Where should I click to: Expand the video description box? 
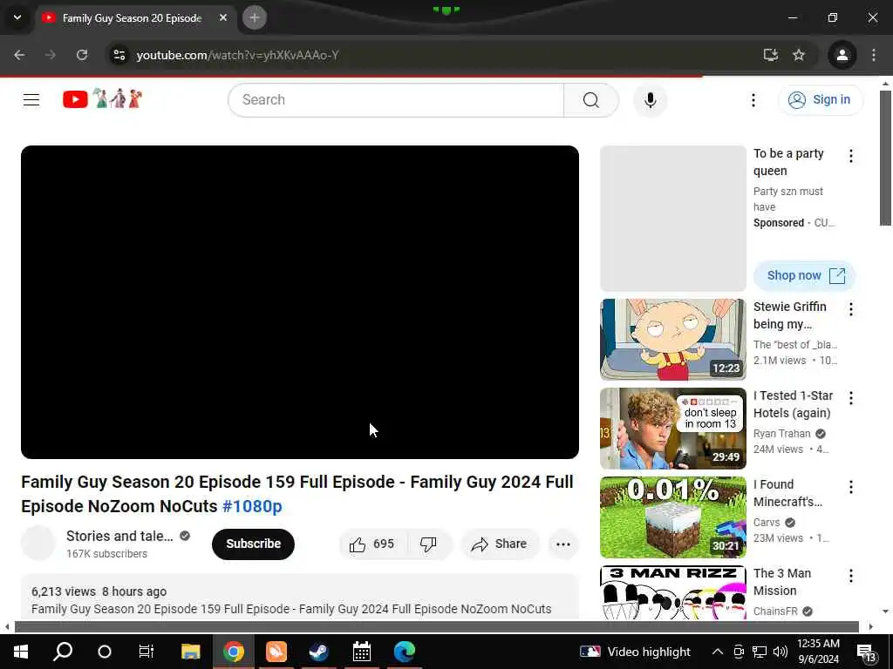(300, 598)
